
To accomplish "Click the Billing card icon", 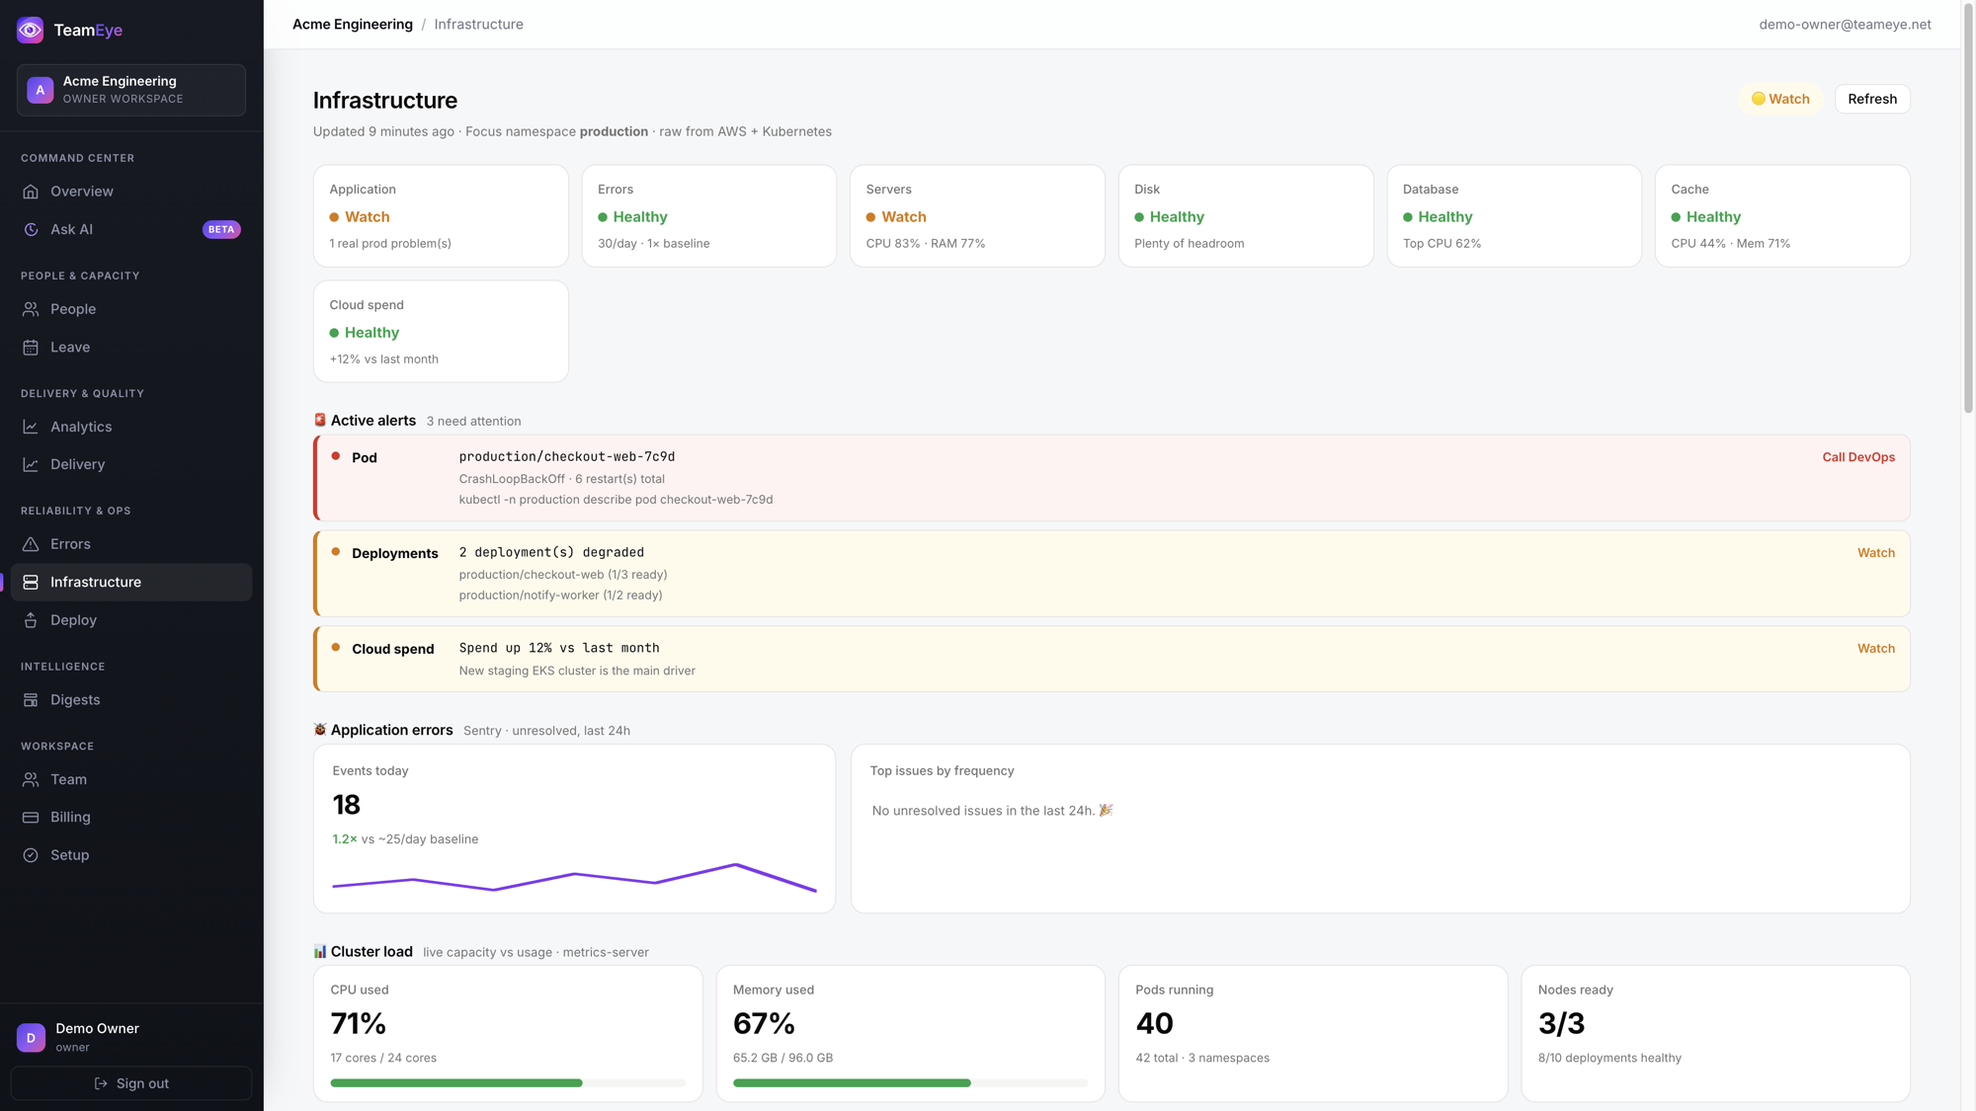I will 31,818.
